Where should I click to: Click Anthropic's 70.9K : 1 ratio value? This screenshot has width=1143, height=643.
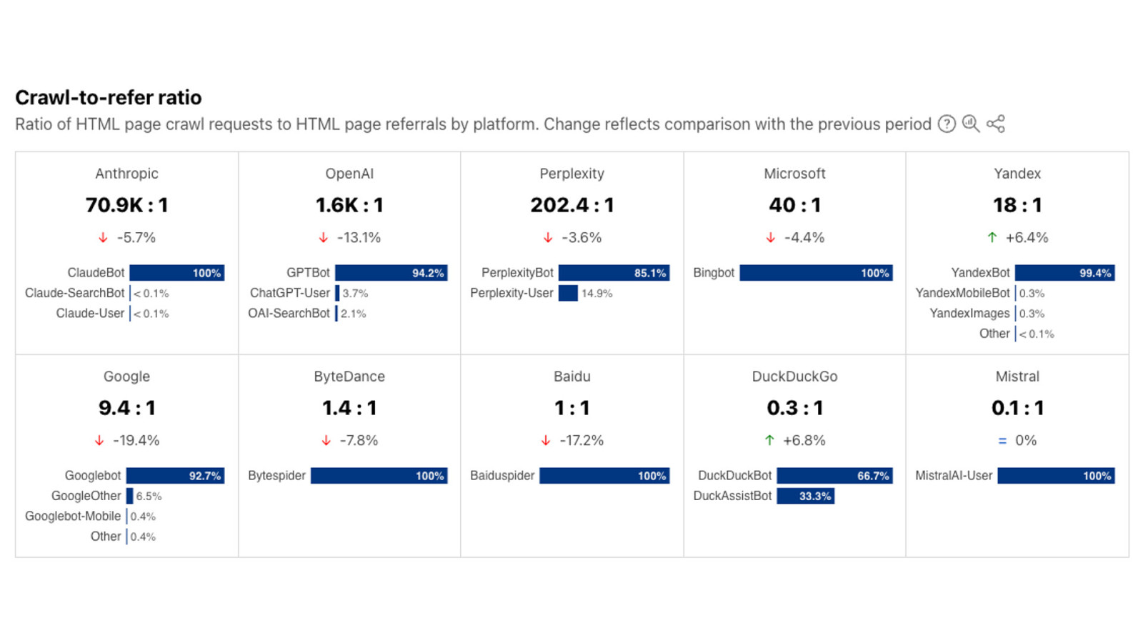pos(126,205)
